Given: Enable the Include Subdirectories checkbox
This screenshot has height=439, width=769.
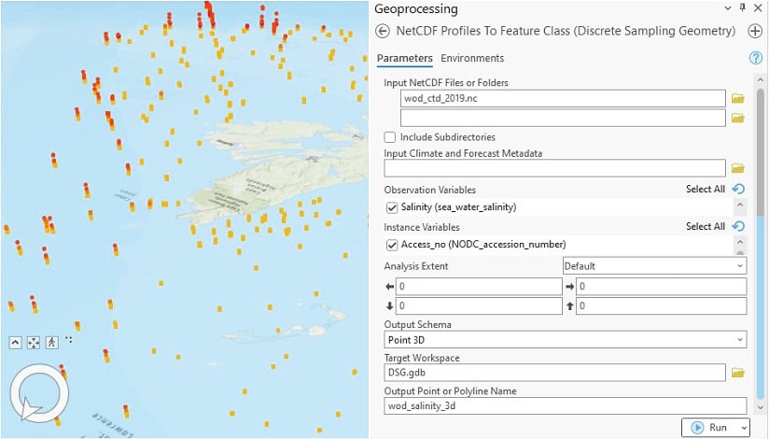Looking at the screenshot, I should tap(390, 137).
